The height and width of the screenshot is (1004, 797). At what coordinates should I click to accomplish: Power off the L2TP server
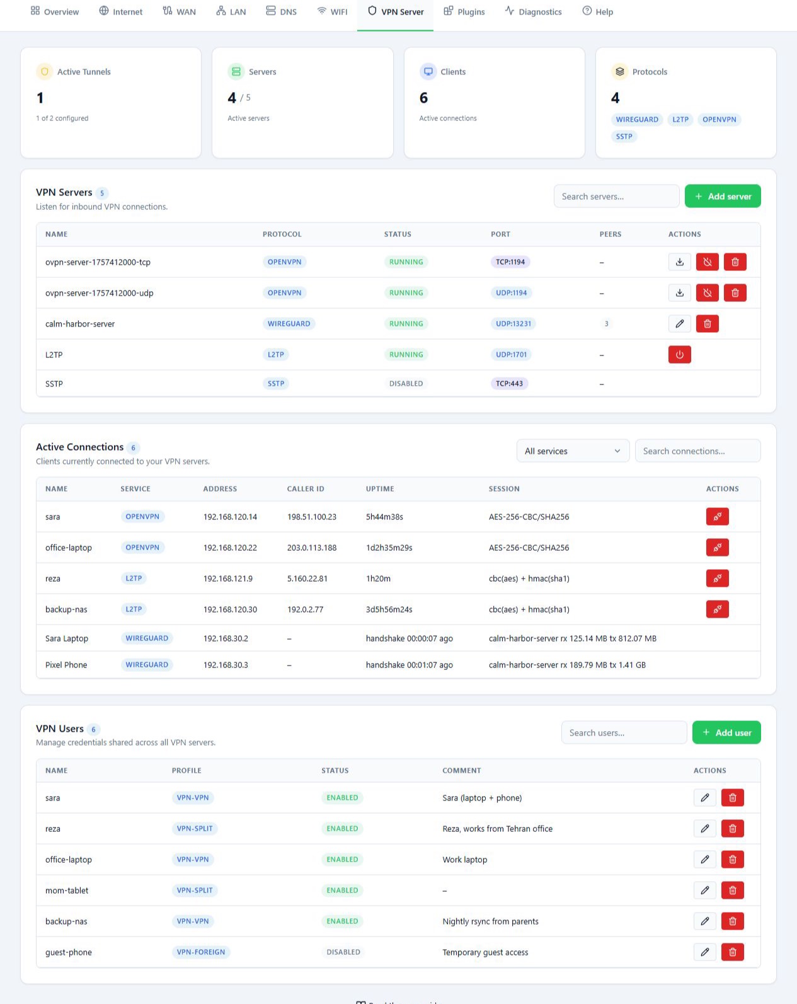point(680,355)
